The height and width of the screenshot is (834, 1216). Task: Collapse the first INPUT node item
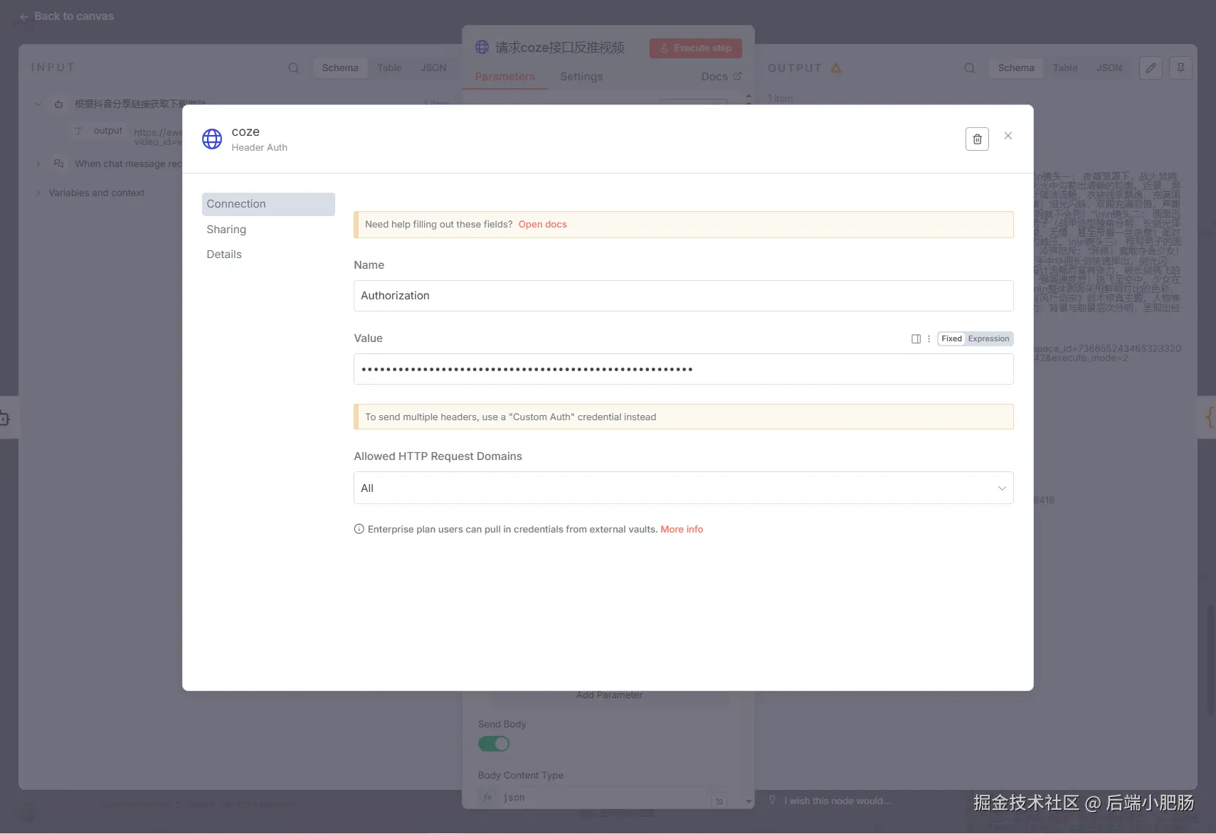tap(38, 105)
